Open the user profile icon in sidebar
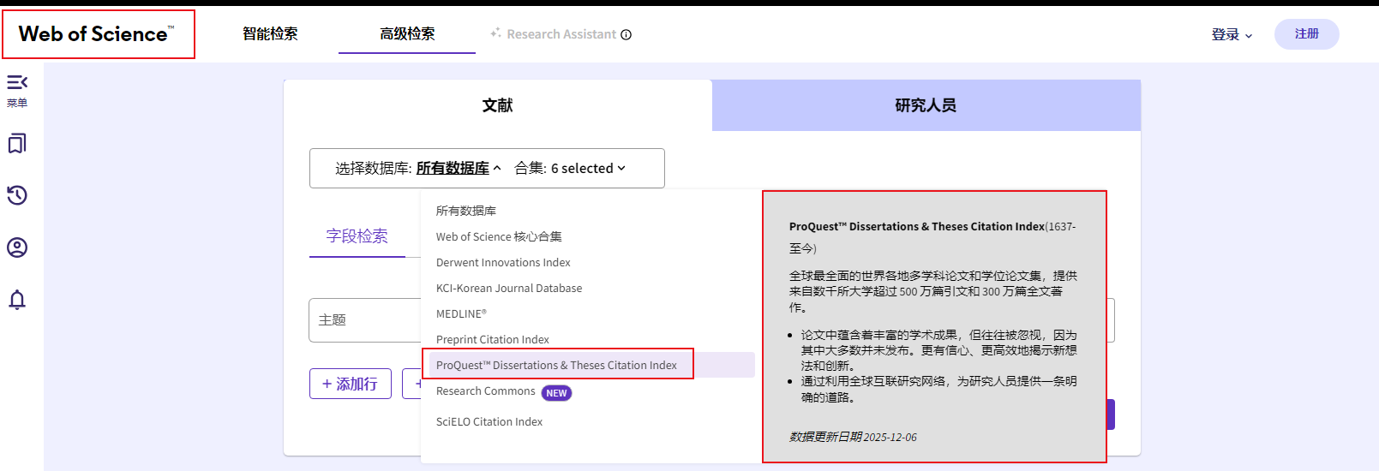 point(17,247)
